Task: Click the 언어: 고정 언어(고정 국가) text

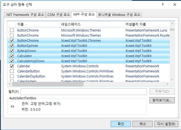Action: pos(41,104)
